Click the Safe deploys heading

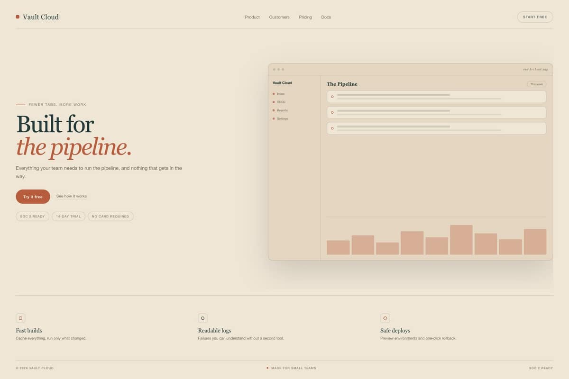point(395,330)
